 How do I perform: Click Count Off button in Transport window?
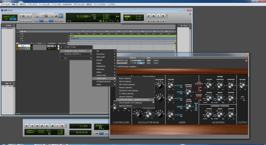pyautogui.click(x=99, y=126)
